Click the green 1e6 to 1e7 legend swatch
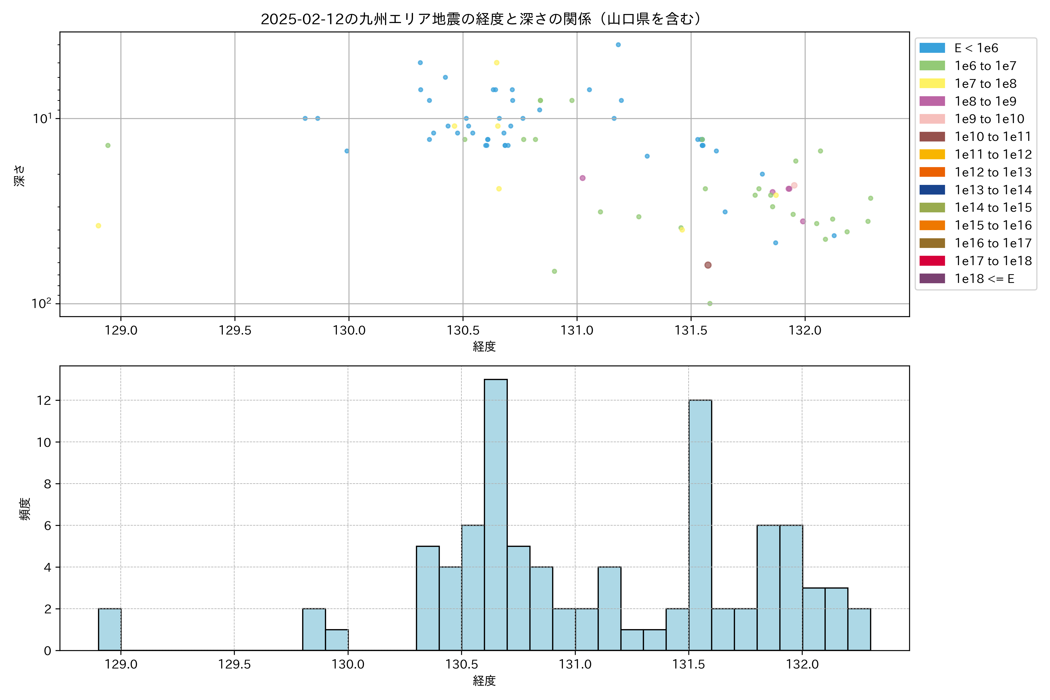 point(932,66)
